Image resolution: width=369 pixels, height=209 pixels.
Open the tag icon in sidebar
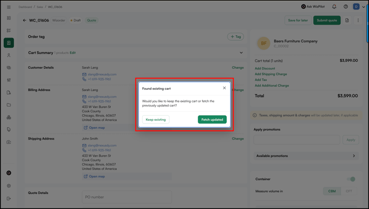click(9, 130)
